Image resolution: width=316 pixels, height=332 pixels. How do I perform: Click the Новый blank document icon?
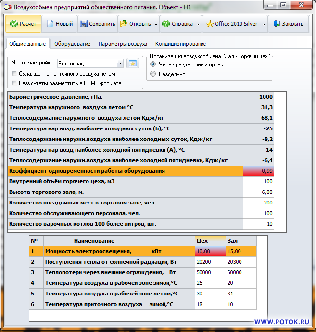50,24
